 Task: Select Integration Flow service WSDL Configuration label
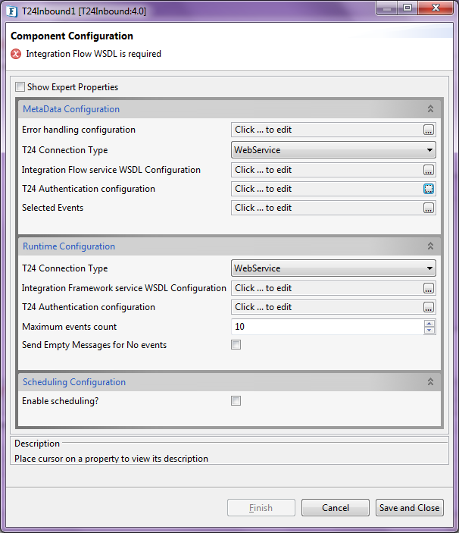(111, 170)
